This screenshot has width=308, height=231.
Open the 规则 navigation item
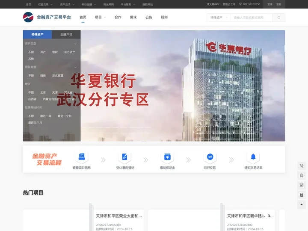pyautogui.click(x=164, y=17)
